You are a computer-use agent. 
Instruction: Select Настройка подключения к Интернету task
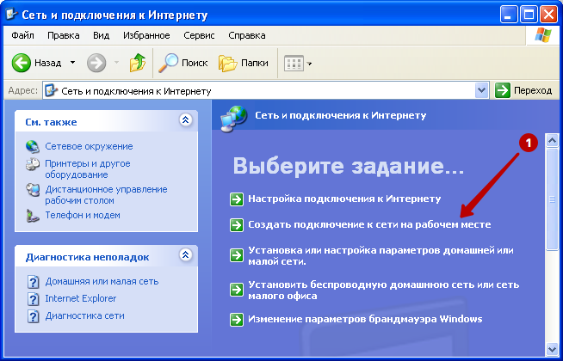coord(344,199)
